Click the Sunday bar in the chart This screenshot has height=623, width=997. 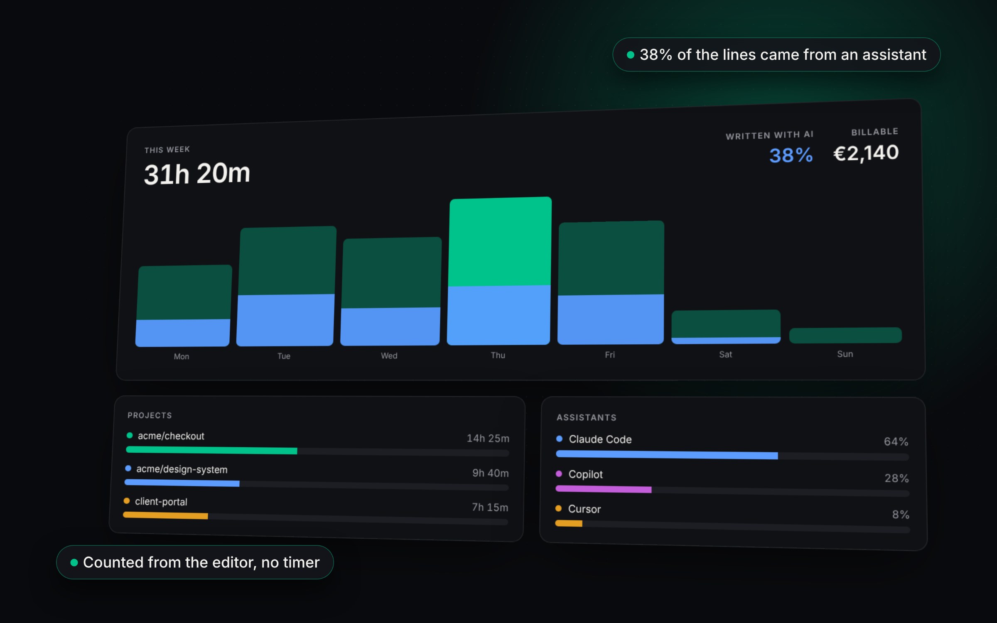click(845, 336)
